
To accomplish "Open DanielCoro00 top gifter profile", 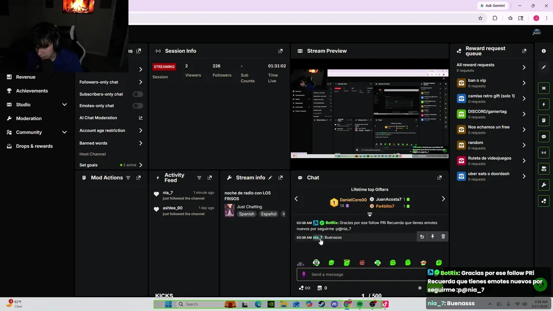I will [353, 200].
